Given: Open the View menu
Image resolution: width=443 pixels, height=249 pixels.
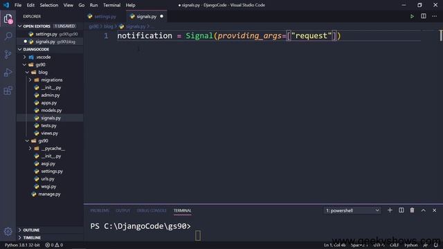Looking at the screenshot, I should click(68, 5).
